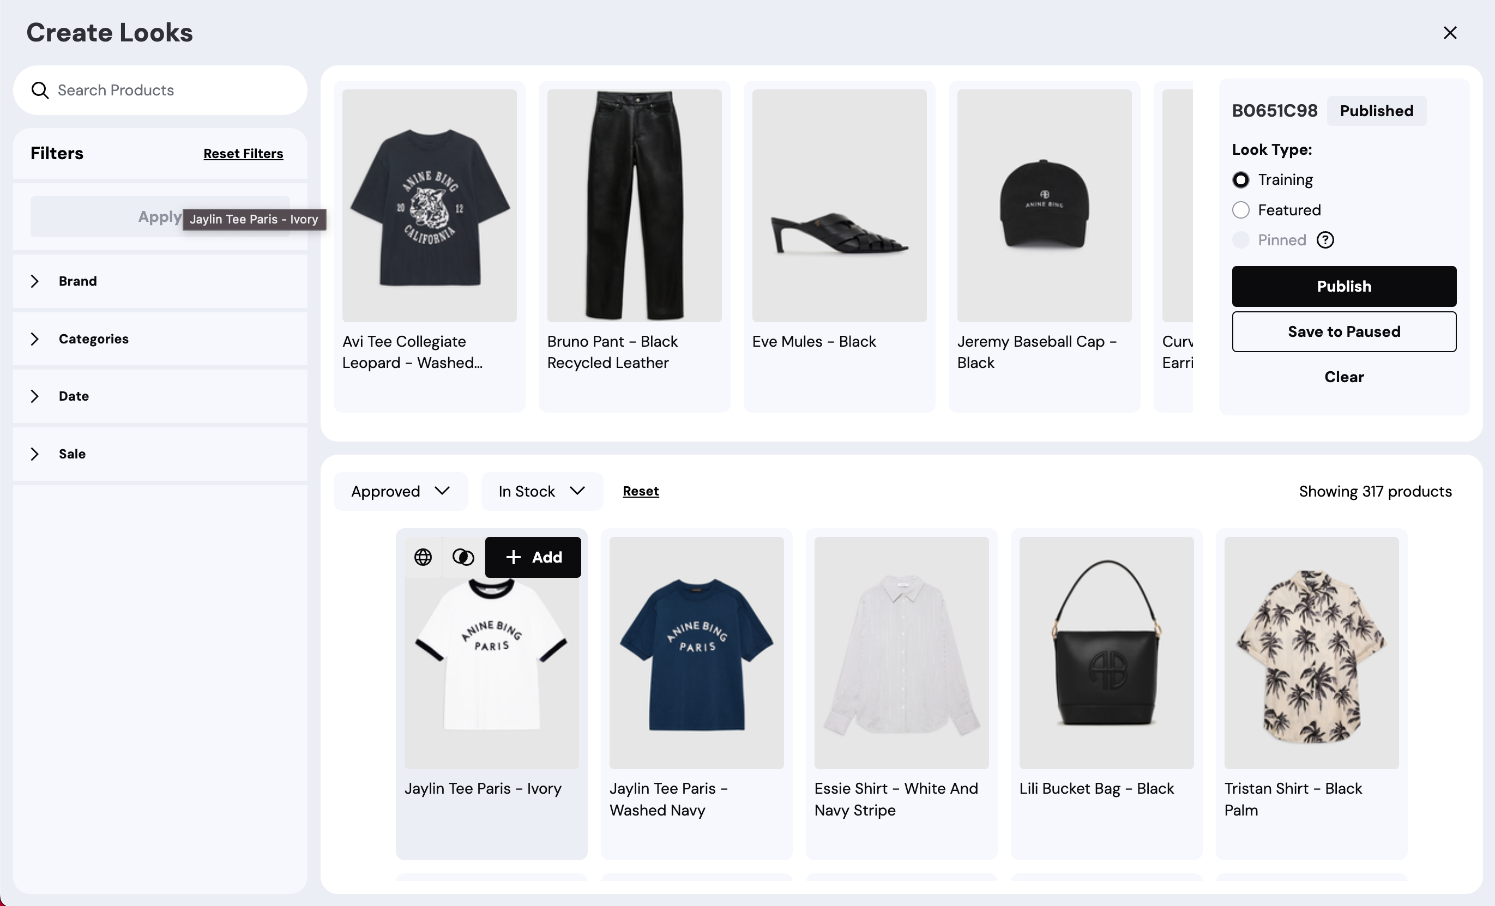
Task: Click Save to Paused button
Action: click(1344, 332)
